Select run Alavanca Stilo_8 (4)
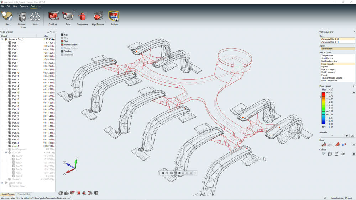356x200 pixels. [x=338, y=42]
